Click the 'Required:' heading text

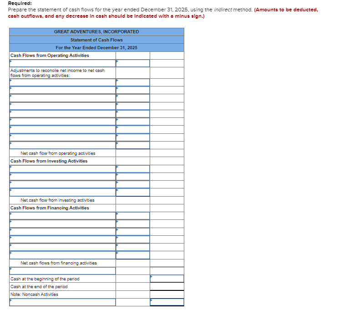click(x=20, y=3)
